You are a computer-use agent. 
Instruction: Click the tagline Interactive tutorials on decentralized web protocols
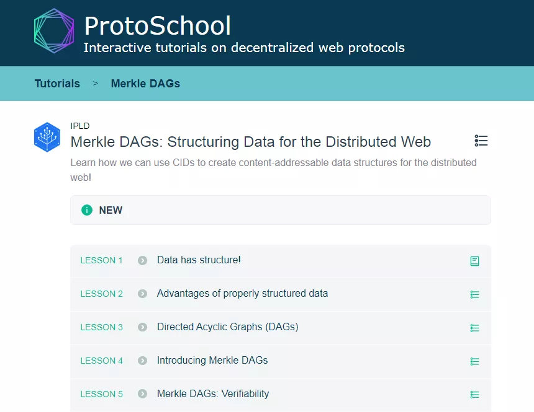tap(244, 48)
